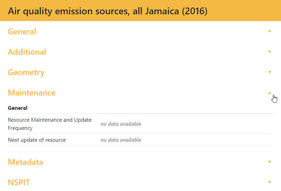Expand the Additional section arrow

pos(270,52)
